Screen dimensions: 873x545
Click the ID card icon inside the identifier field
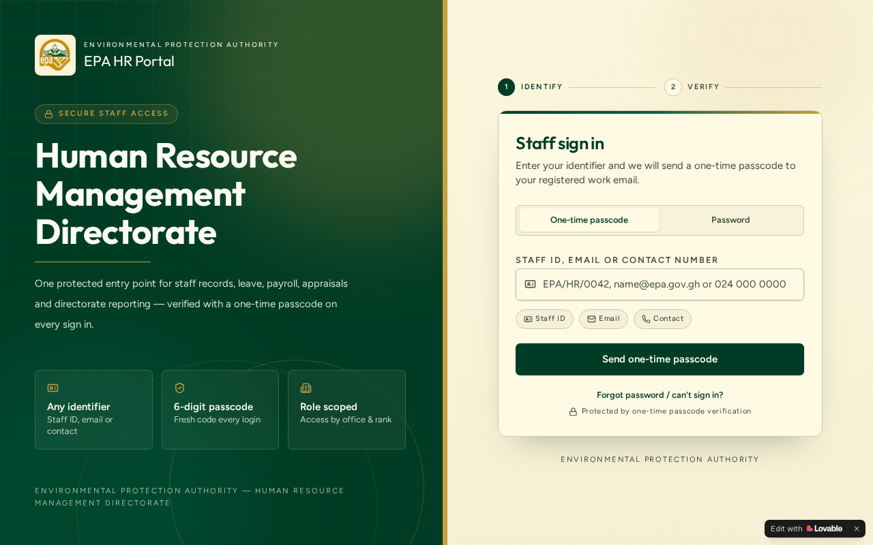530,284
